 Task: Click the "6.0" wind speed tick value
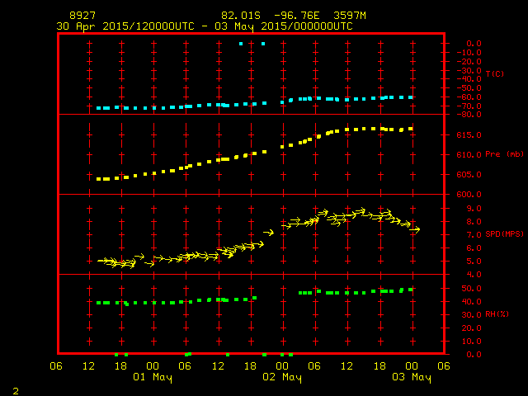tap(474, 248)
